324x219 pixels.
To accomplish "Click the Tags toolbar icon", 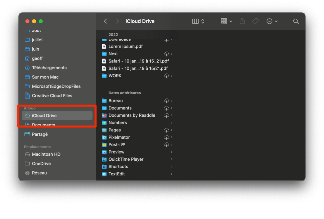I will pyautogui.click(x=256, y=21).
